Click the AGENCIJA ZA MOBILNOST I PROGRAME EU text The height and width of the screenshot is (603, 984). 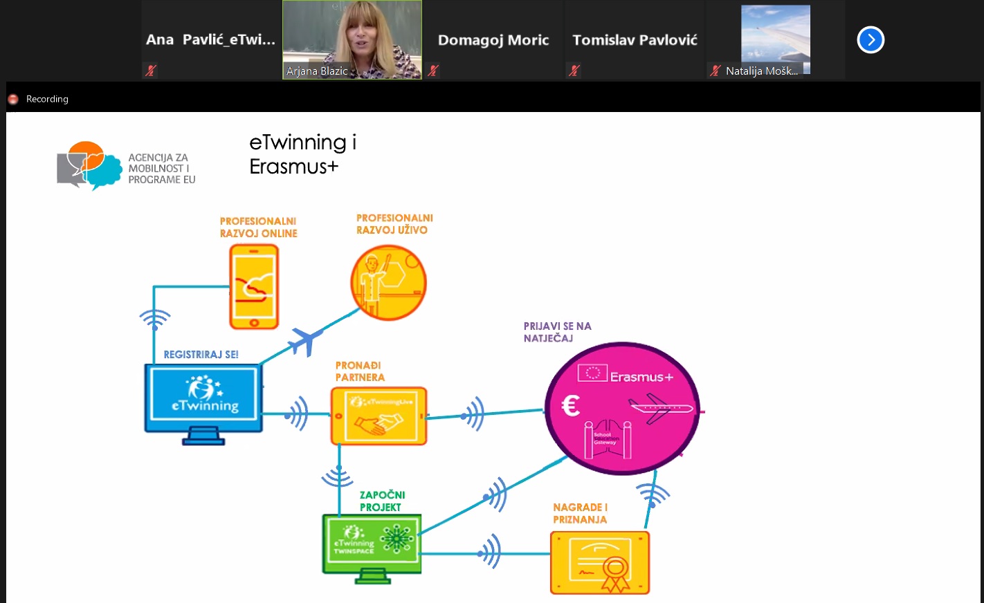tap(162, 169)
